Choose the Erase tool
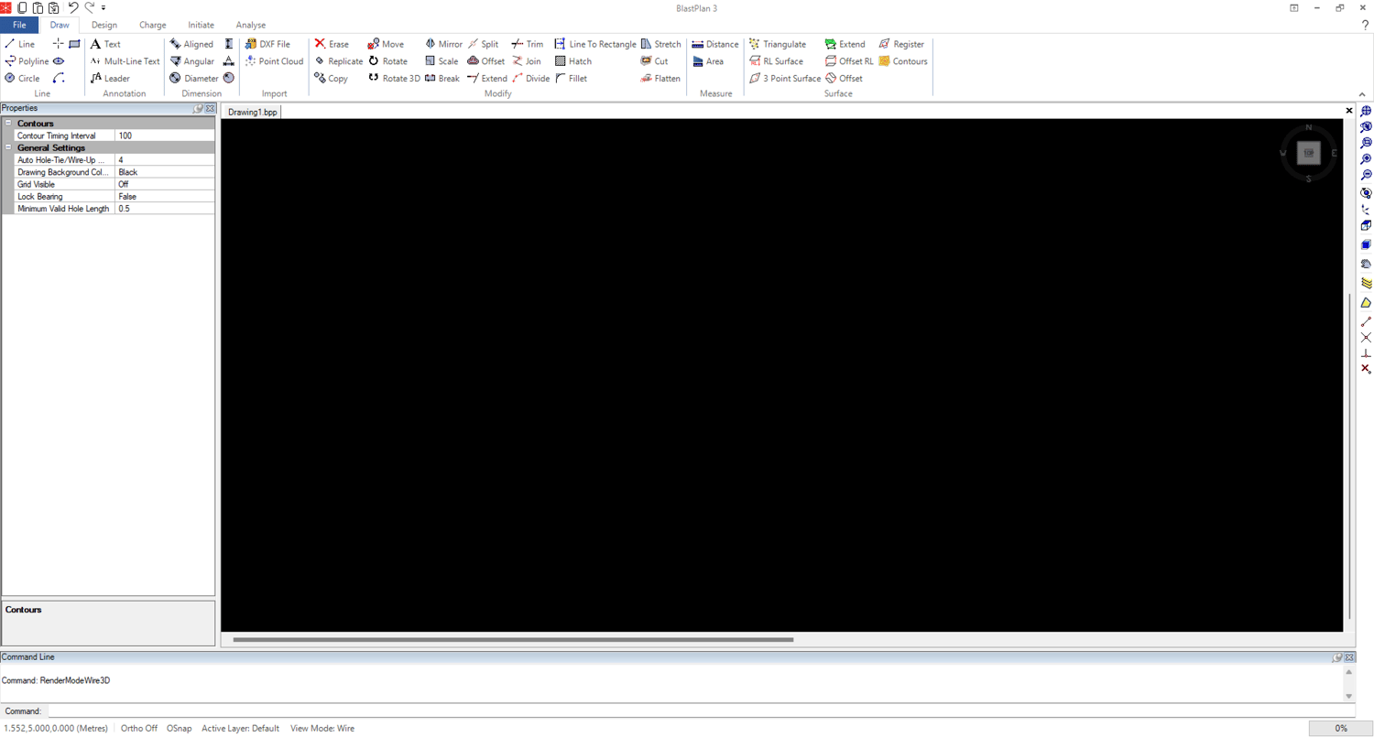The width and height of the screenshot is (1374, 737). pyautogui.click(x=332, y=44)
